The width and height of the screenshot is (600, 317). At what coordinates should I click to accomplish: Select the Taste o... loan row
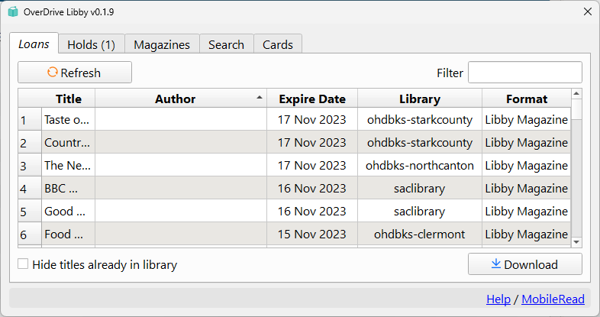point(67,120)
